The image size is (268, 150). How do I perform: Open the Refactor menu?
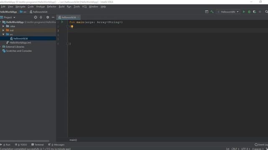52,7
